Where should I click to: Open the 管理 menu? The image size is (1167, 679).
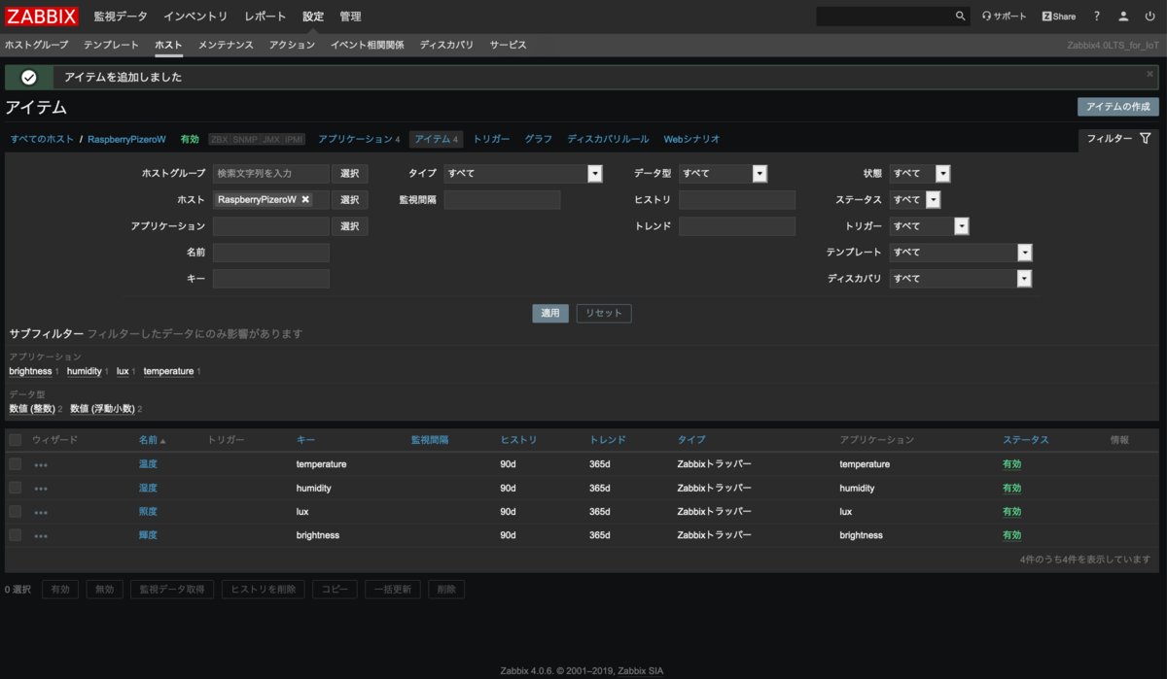coord(350,17)
